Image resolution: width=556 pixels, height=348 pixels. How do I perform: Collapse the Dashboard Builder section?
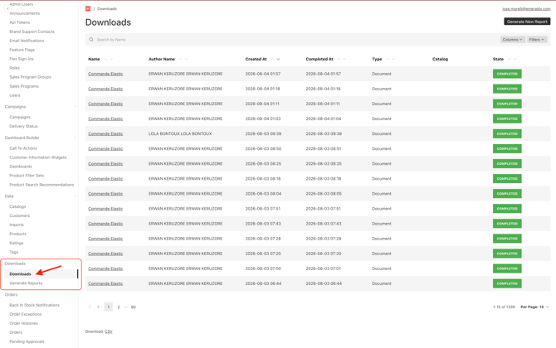[75, 138]
